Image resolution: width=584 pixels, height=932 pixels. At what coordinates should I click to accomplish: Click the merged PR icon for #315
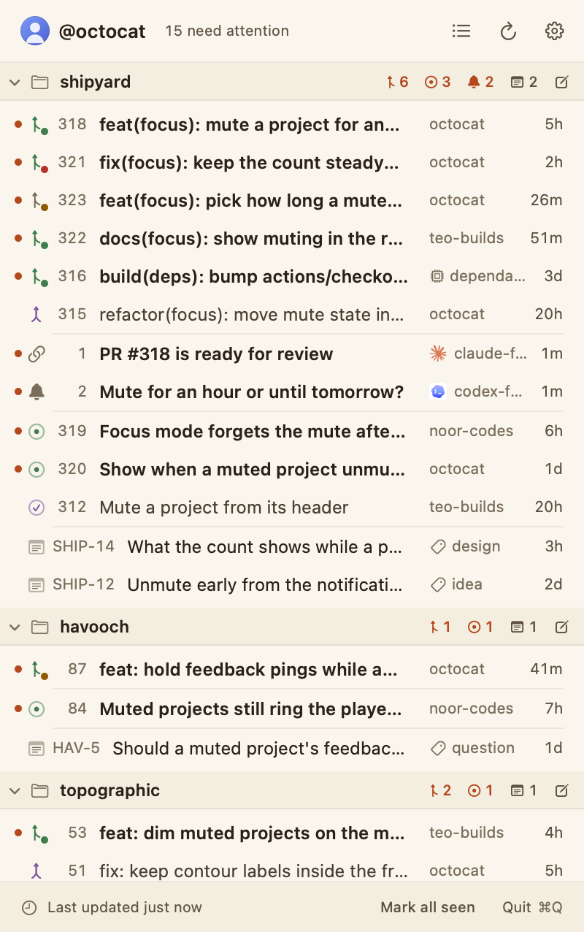[x=36, y=314]
